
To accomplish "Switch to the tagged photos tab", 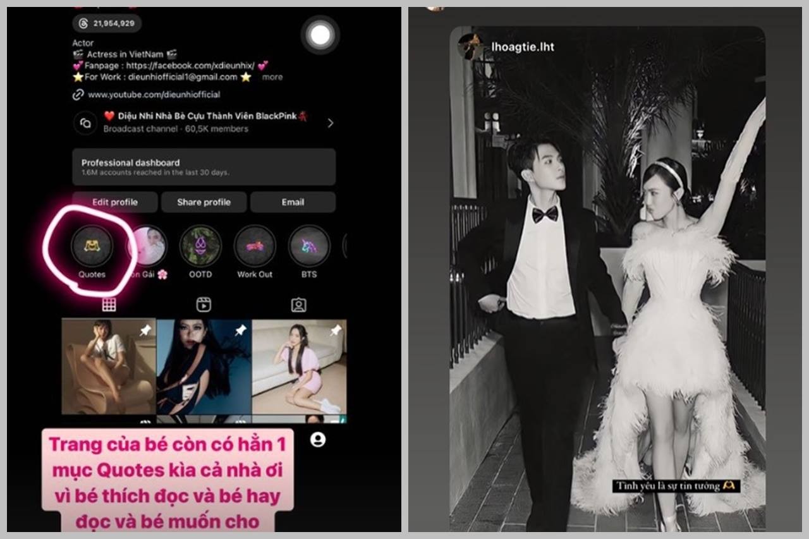I will point(298,305).
